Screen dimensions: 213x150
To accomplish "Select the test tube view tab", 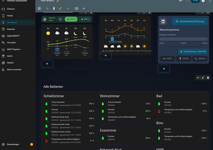I will 54,8.
